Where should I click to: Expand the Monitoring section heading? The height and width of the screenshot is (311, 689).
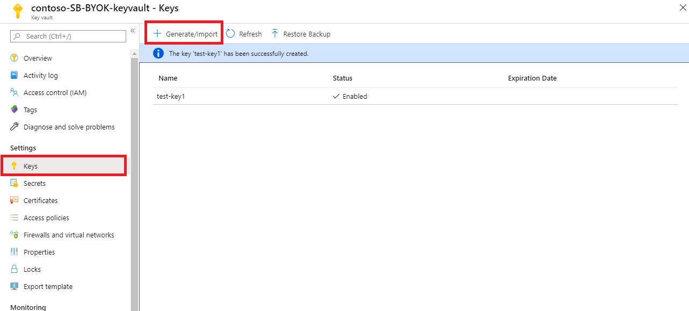pos(27,307)
